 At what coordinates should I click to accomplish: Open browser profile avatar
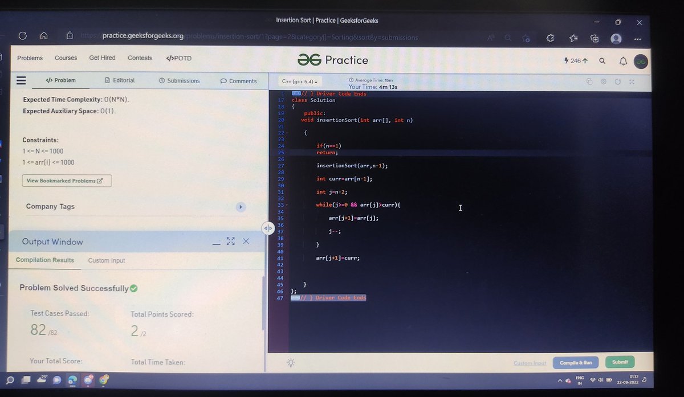[616, 39]
